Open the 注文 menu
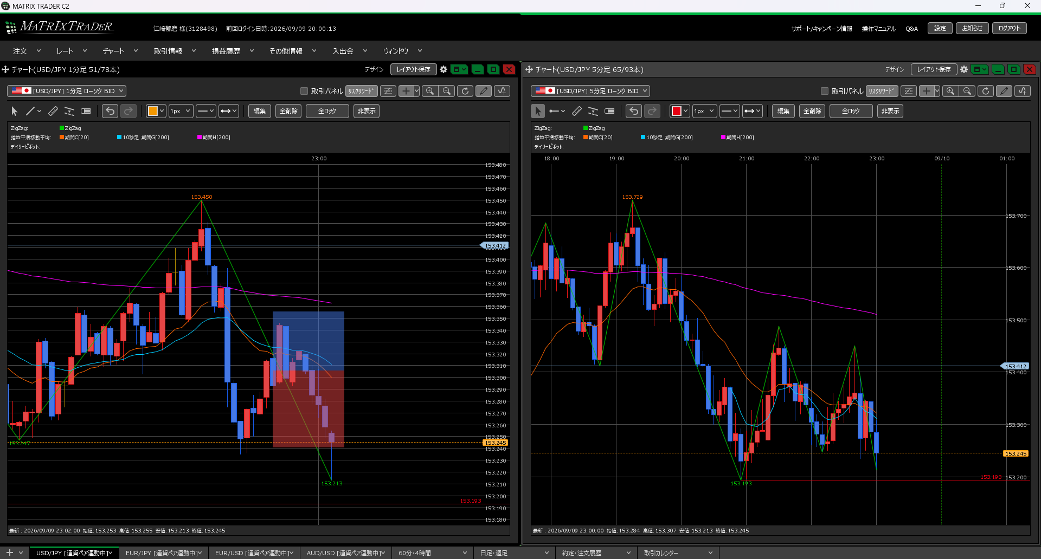The height and width of the screenshot is (559, 1041). [27, 51]
